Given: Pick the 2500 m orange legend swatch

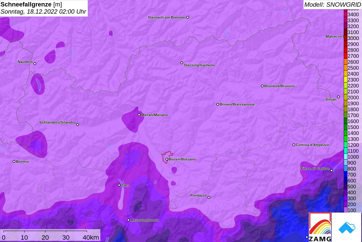Looking at the screenshot, I should (345, 68).
